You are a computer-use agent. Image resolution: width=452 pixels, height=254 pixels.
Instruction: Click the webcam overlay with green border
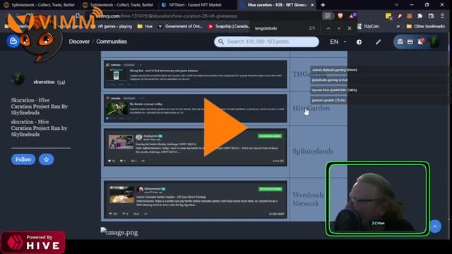click(378, 199)
